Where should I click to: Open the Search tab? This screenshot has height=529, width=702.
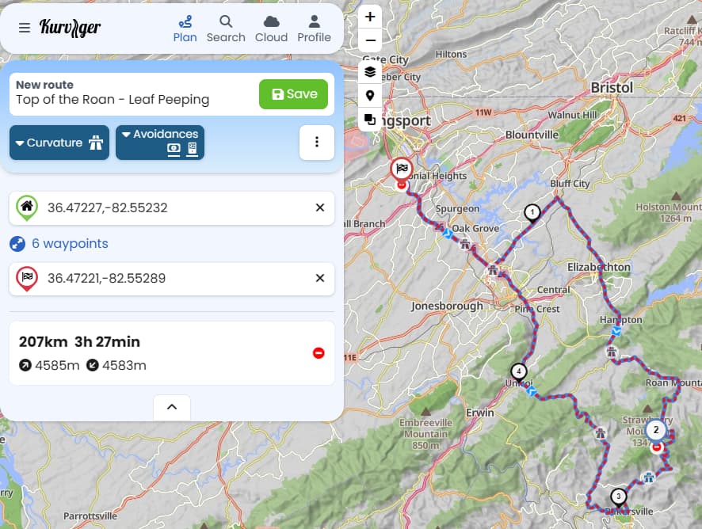[x=226, y=29]
